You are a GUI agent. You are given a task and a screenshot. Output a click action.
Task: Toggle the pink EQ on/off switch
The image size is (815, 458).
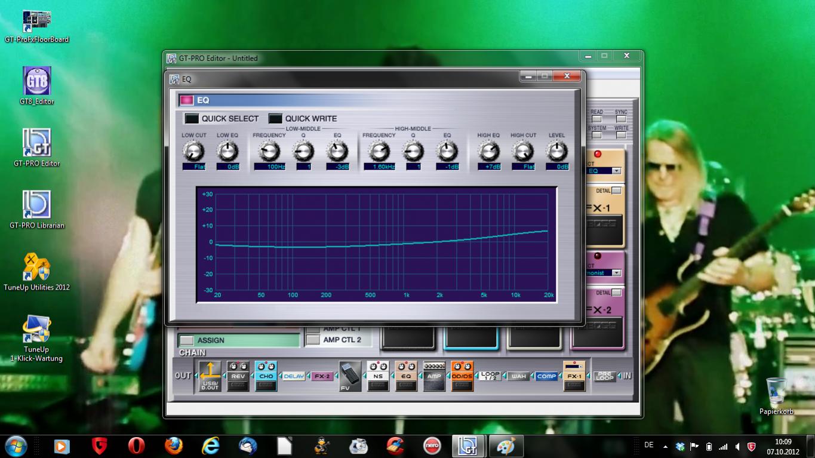(187, 100)
